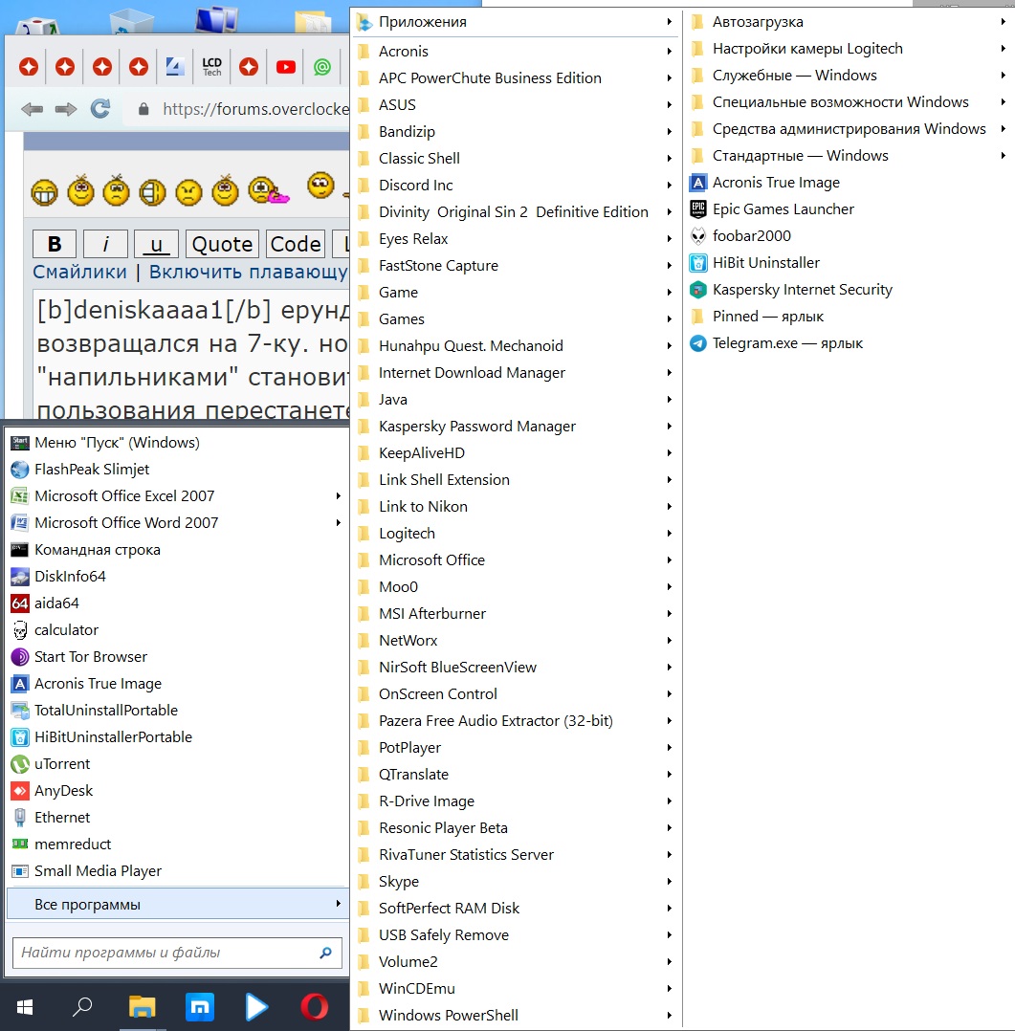This screenshot has height=1031, width=1015.
Task: Open the WinCDEmu folder
Action: 517,988
